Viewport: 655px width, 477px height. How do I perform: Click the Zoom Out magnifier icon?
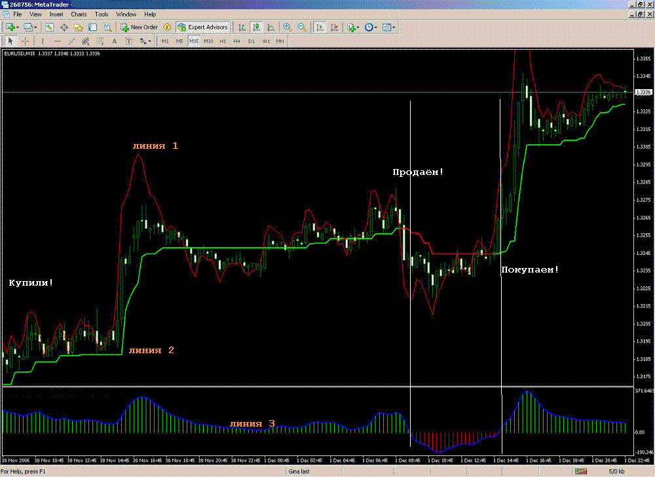click(302, 28)
